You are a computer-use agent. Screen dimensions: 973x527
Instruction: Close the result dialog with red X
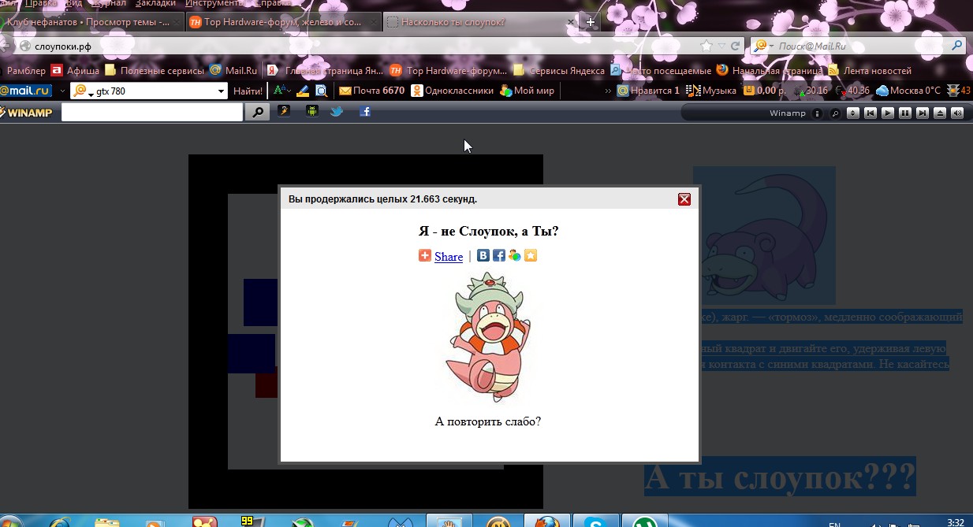[x=684, y=199]
